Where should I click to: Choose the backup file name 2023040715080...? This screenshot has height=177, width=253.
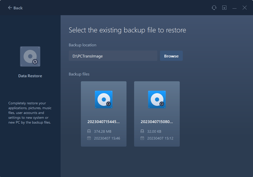pos(157,122)
